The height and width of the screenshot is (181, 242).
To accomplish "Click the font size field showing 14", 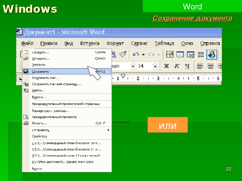I will tap(144, 66).
